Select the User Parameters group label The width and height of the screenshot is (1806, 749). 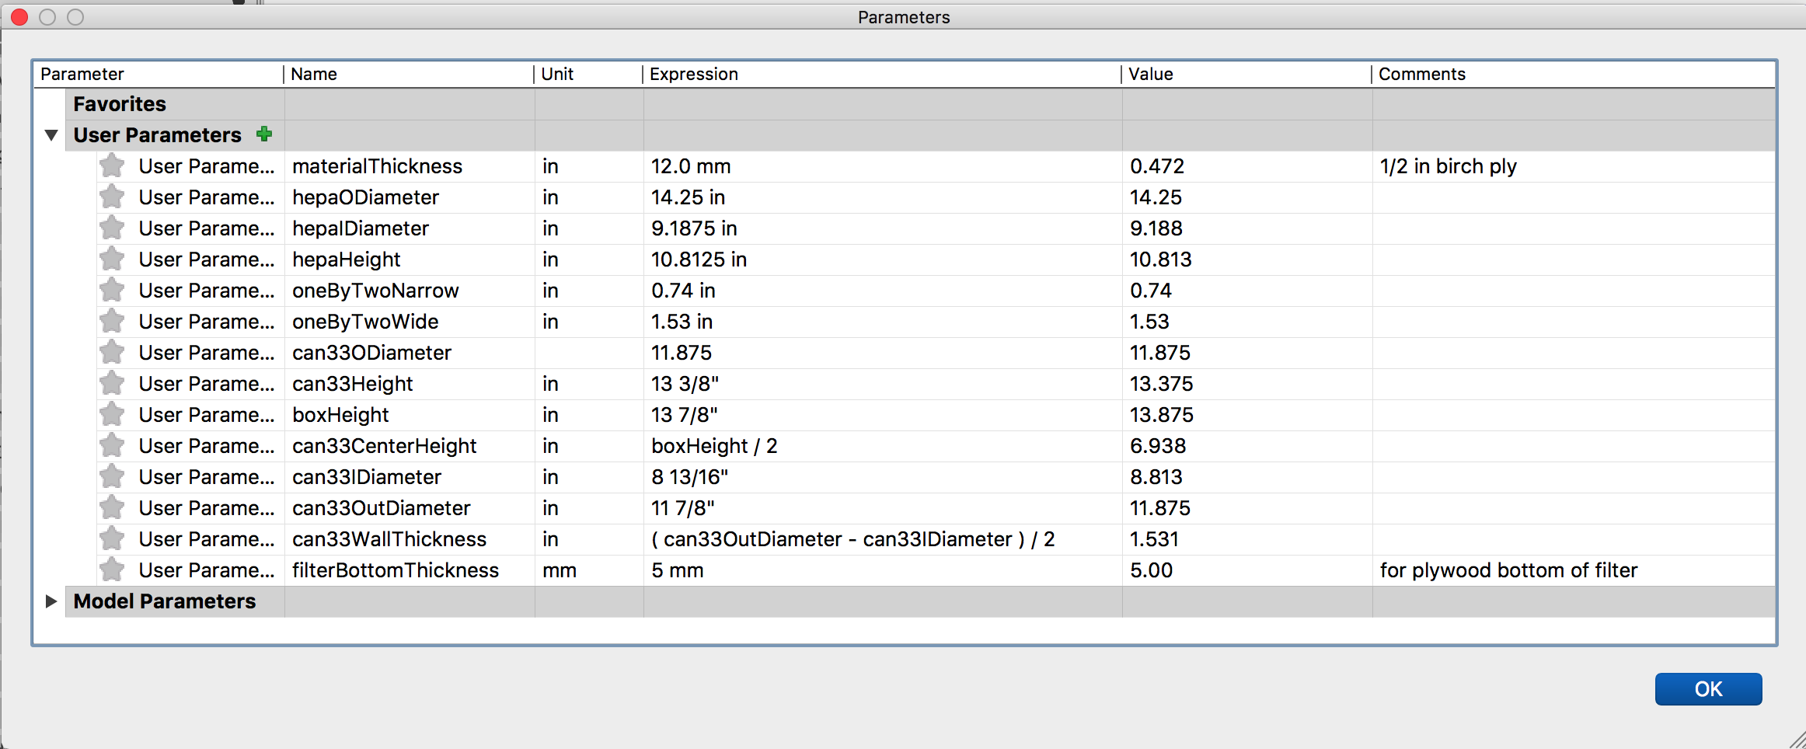(157, 135)
